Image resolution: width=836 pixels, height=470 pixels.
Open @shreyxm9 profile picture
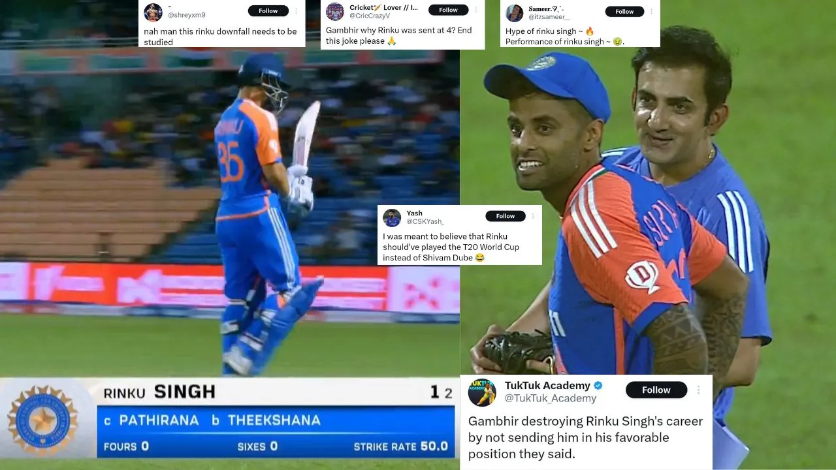point(153,12)
